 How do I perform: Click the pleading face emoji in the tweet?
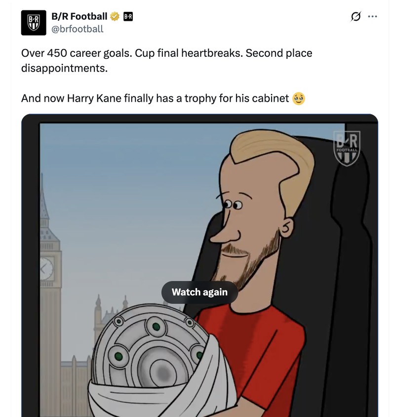(x=300, y=98)
